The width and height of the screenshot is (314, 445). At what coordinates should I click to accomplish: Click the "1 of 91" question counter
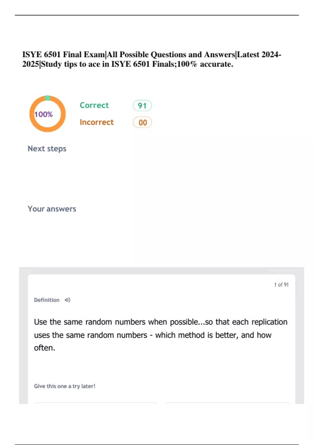point(281,285)
